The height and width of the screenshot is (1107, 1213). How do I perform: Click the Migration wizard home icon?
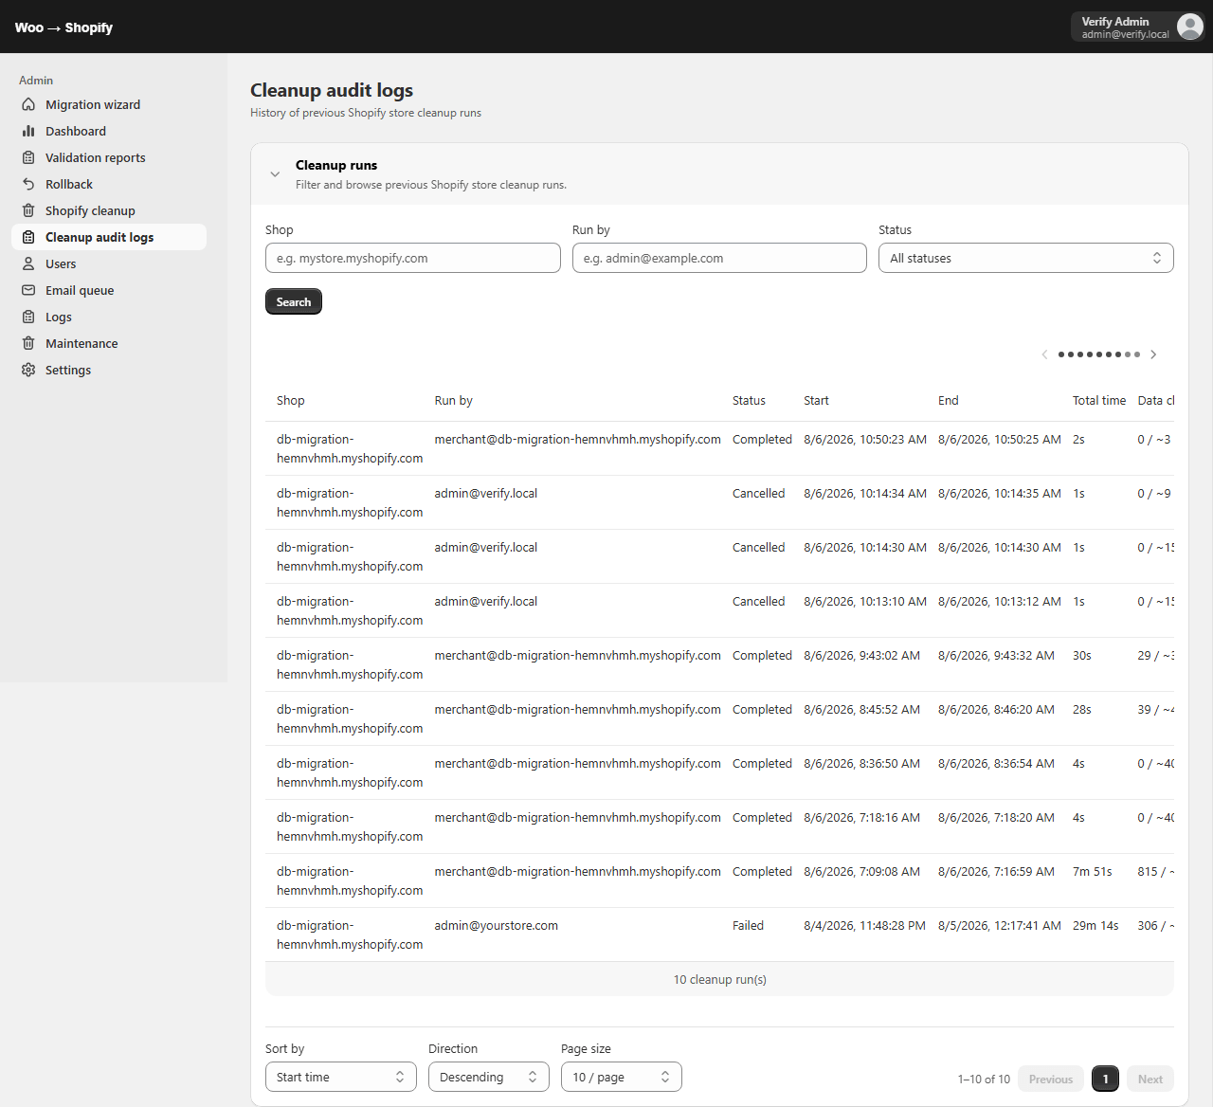[x=28, y=104]
